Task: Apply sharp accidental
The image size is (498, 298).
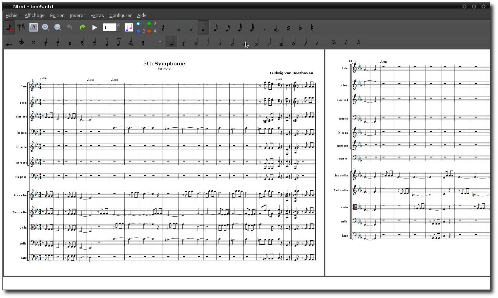Action: point(288,28)
